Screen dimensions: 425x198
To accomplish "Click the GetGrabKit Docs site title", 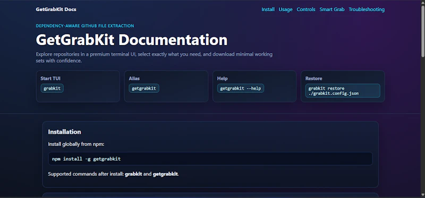I will [56, 10].
